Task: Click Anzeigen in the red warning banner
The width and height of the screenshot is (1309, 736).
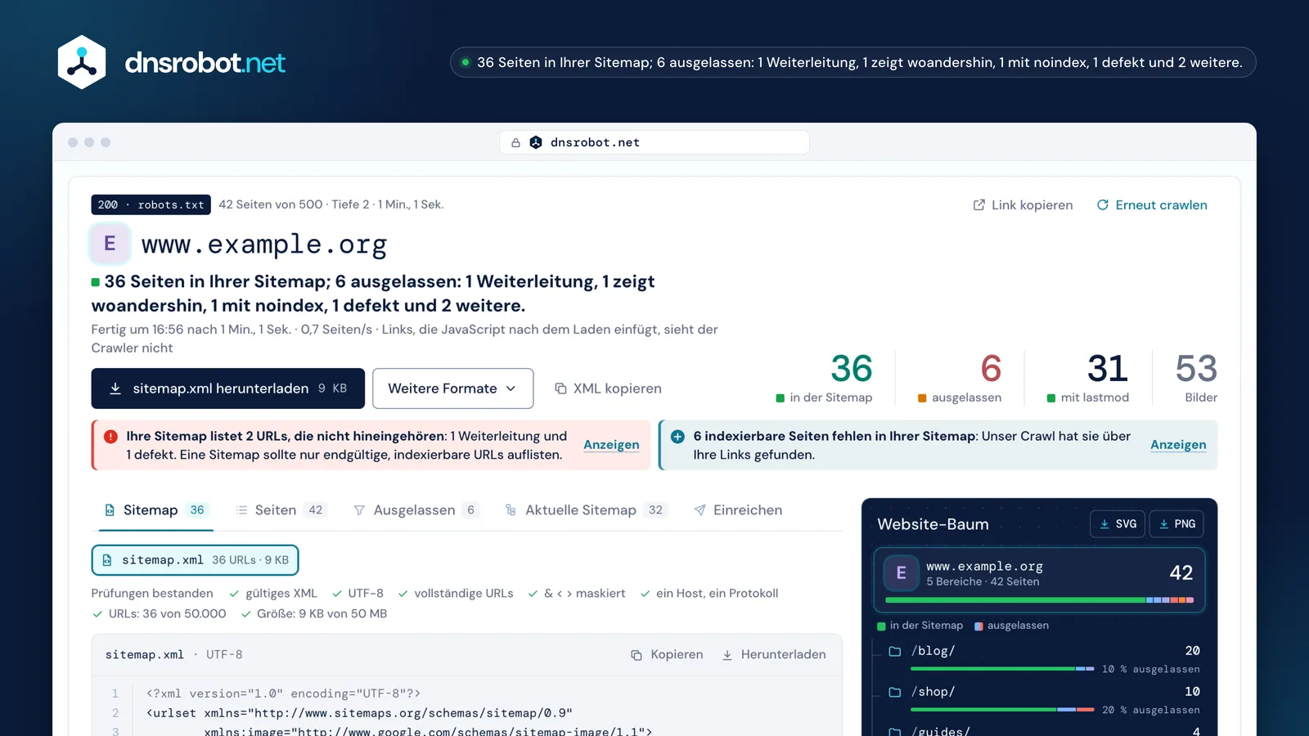Action: pyautogui.click(x=611, y=445)
